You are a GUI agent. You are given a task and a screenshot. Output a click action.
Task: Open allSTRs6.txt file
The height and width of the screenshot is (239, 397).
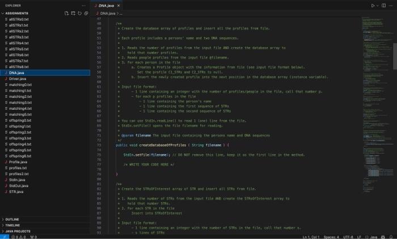(45, 55)
